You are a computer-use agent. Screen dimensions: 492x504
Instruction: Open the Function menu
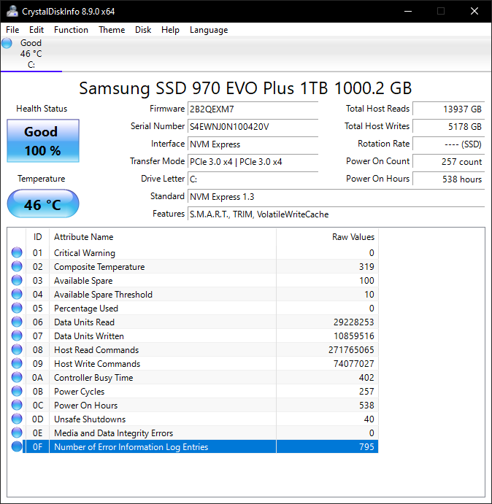pos(71,30)
